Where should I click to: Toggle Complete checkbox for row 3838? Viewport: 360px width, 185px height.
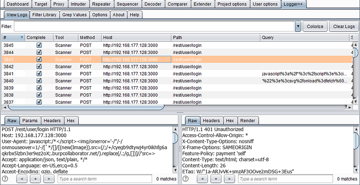pos(39,95)
